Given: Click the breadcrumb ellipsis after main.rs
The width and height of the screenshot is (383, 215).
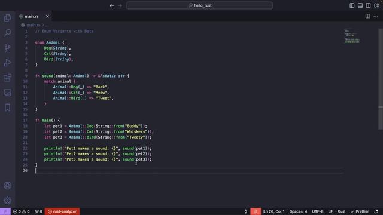Looking at the screenshot, I should click(47, 25).
